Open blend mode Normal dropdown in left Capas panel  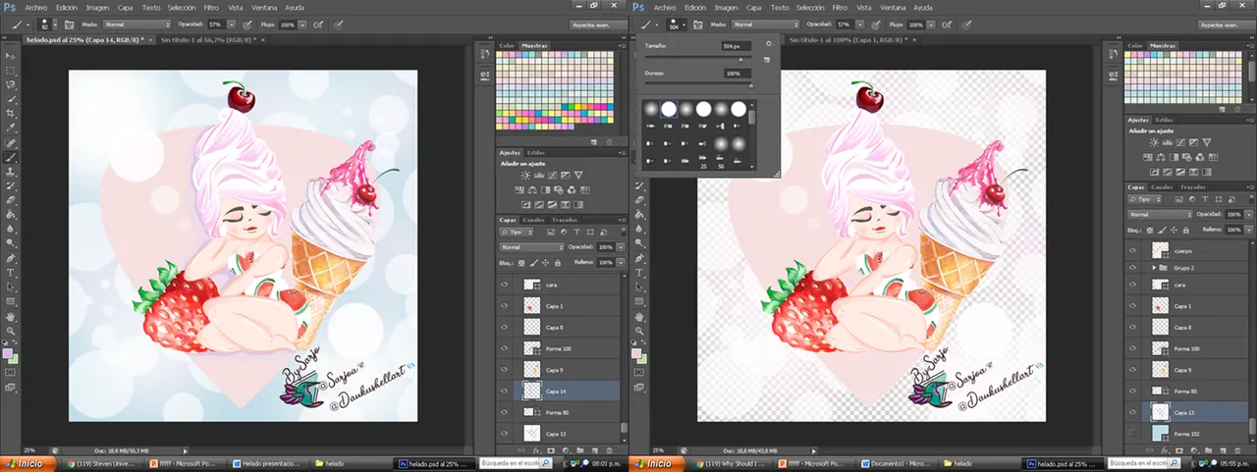[532, 247]
